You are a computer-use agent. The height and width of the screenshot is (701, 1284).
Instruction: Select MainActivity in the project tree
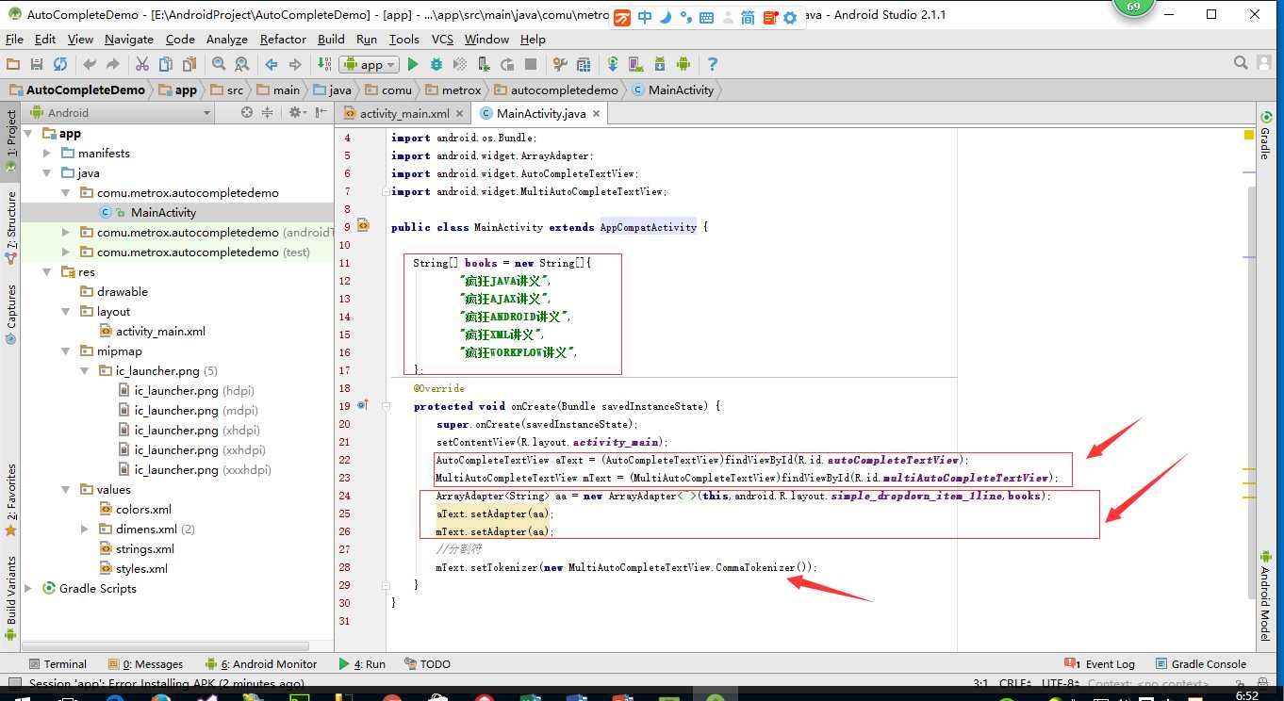(163, 213)
